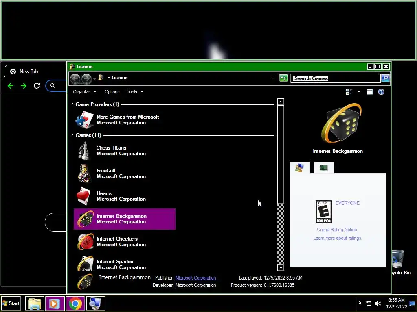Toggle the preview pane icon
This screenshot has height=312, width=417.
click(369, 92)
